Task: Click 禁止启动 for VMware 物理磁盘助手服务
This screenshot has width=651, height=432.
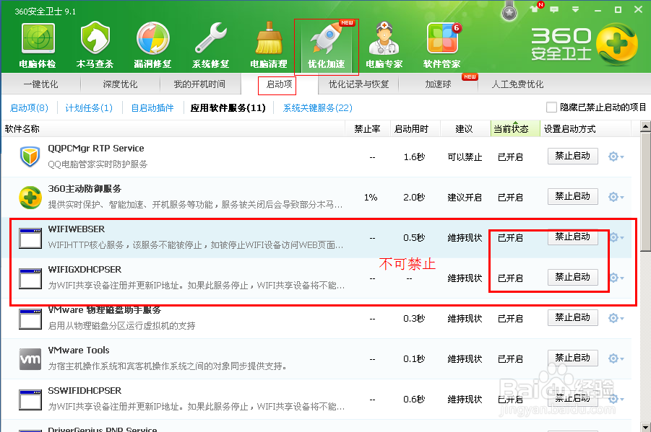Action: [x=572, y=317]
